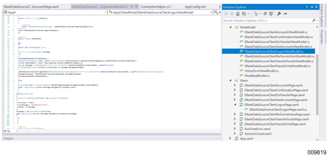Open the vertical Solution Explorer side tab

322,15
